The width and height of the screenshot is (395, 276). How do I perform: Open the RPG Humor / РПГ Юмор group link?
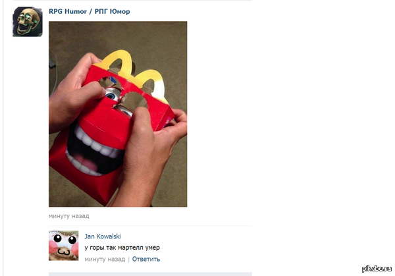pyautogui.click(x=89, y=12)
